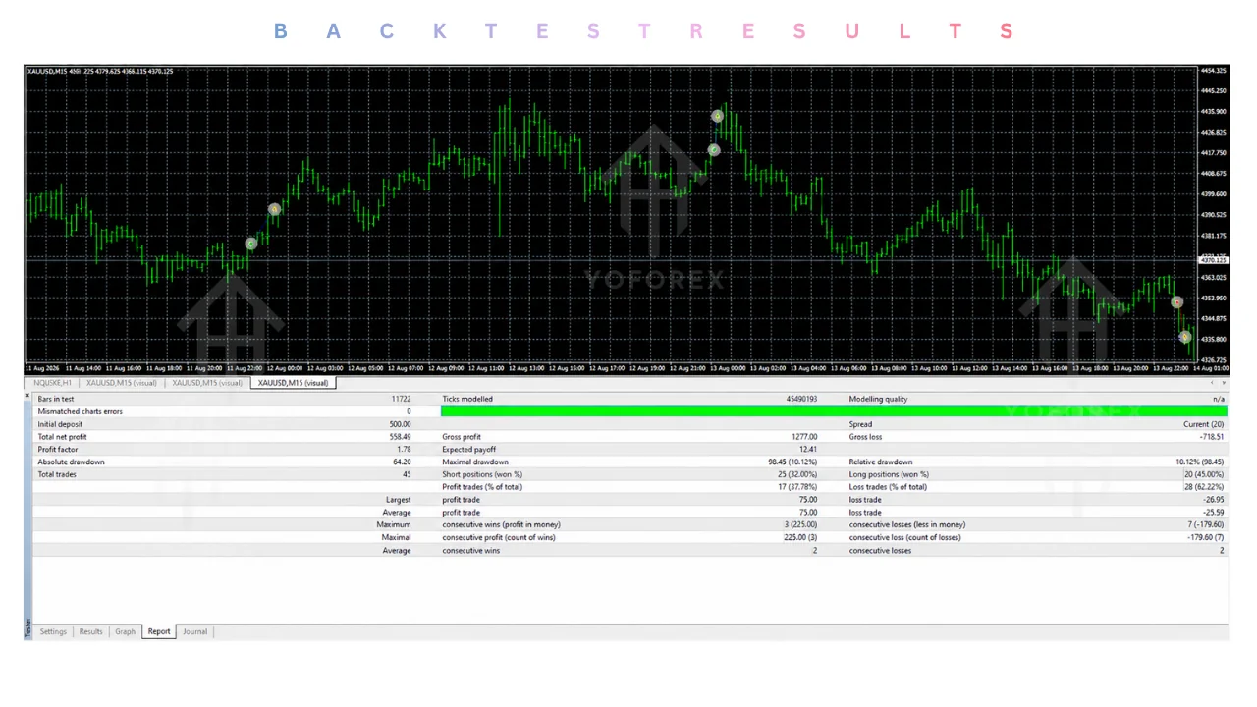
Task: Select the ticks modelled value 45490193
Action: [801, 399]
